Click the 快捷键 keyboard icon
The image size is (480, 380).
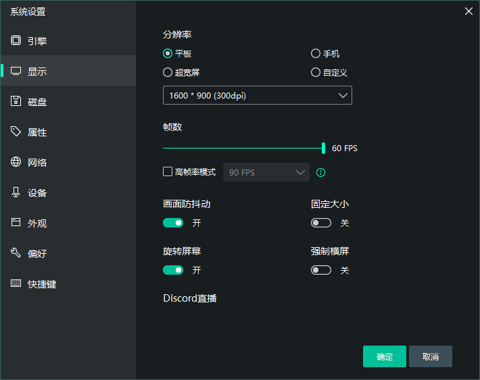tap(16, 283)
